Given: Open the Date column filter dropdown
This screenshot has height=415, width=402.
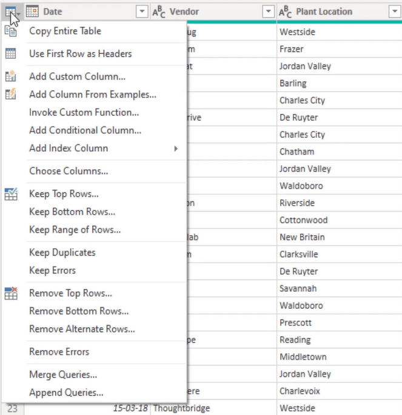Looking at the screenshot, I should click(142, 12).
